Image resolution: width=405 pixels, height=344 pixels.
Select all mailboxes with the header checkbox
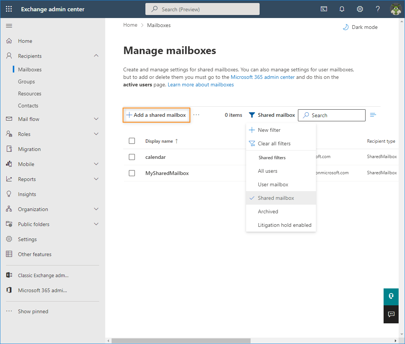click(x=132, y=141)
